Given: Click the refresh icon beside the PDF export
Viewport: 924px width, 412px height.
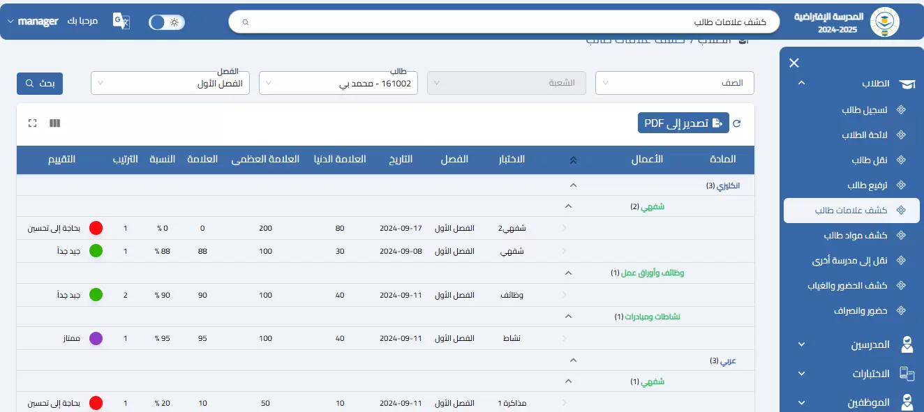Looking at the screenshot, I should 736,123.
